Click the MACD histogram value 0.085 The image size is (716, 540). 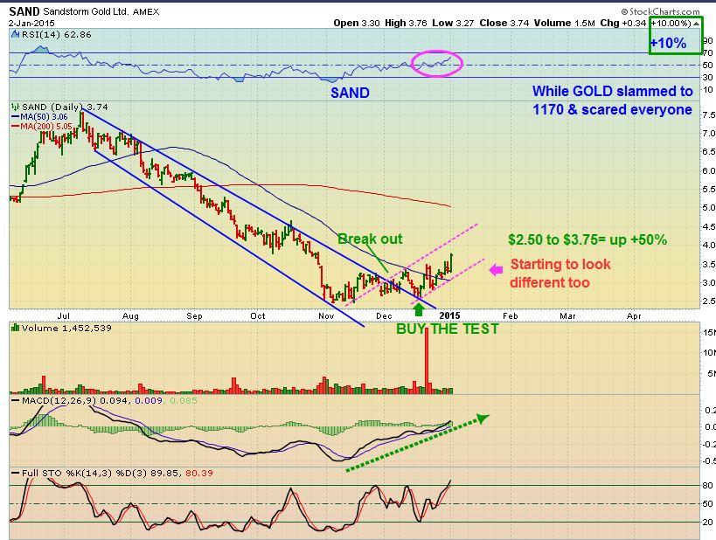tap(184, 400)
